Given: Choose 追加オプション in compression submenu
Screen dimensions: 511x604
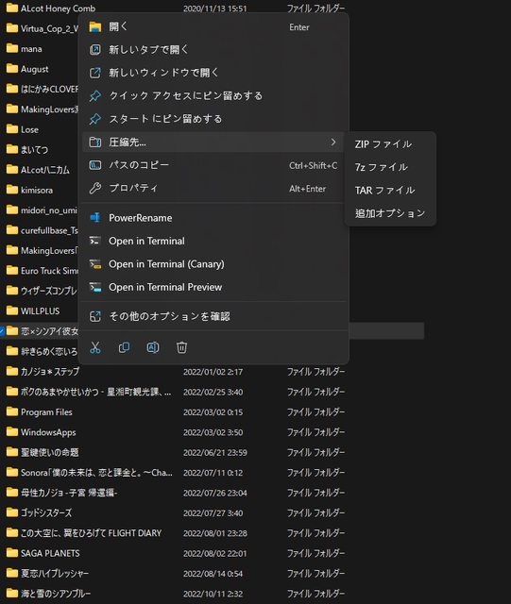Looking at the screenshot, I should [390, 213].
